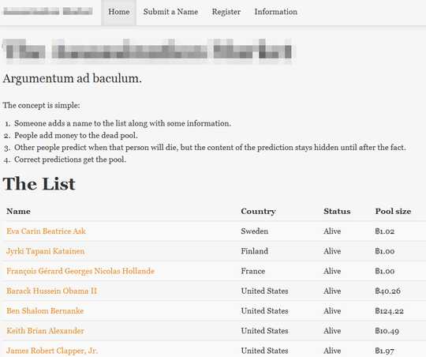Click the Status column header
This screenshot has height=357, width=426.
pyautogui.click(x=337, y=212)
